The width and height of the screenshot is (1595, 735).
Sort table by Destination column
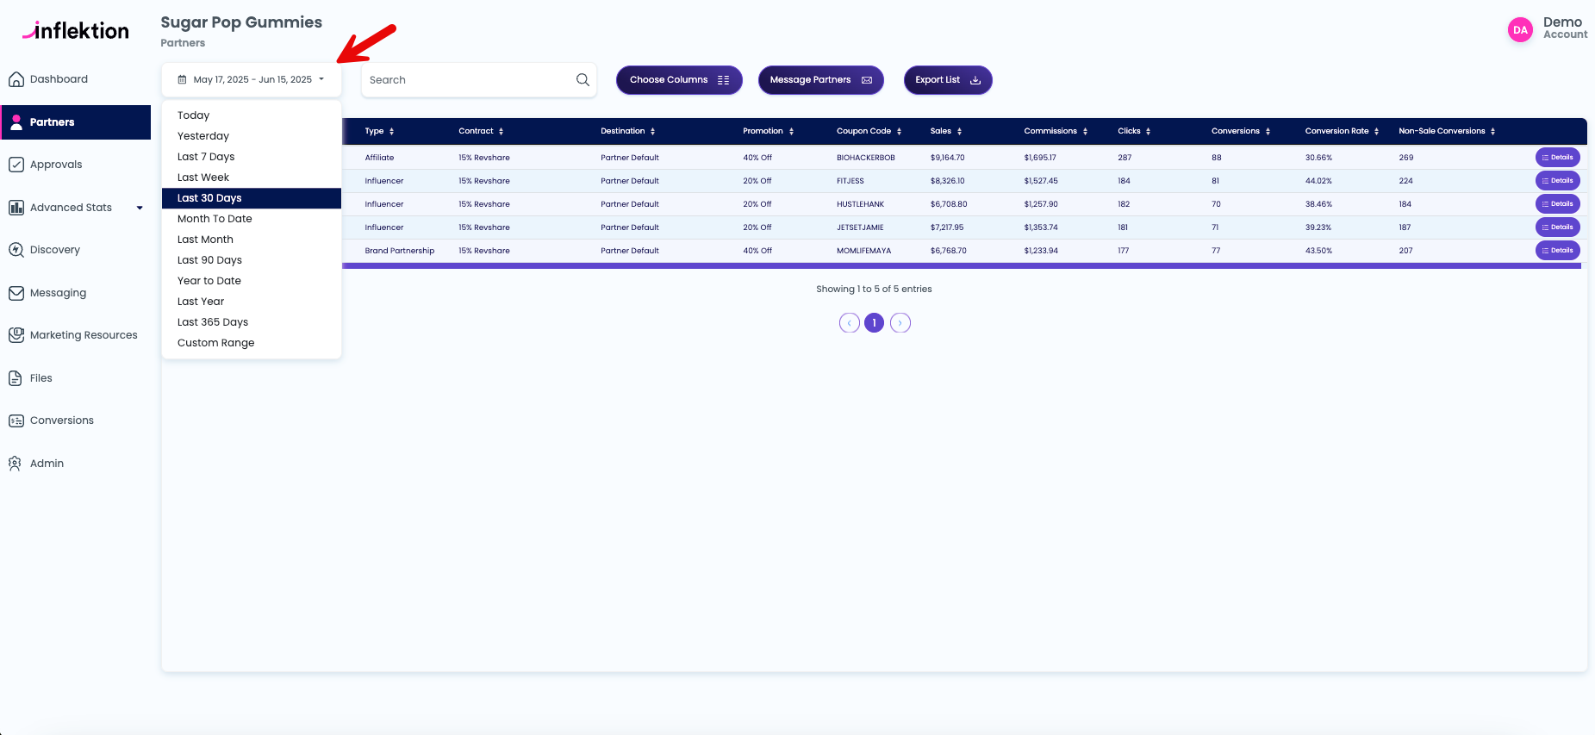628,131
